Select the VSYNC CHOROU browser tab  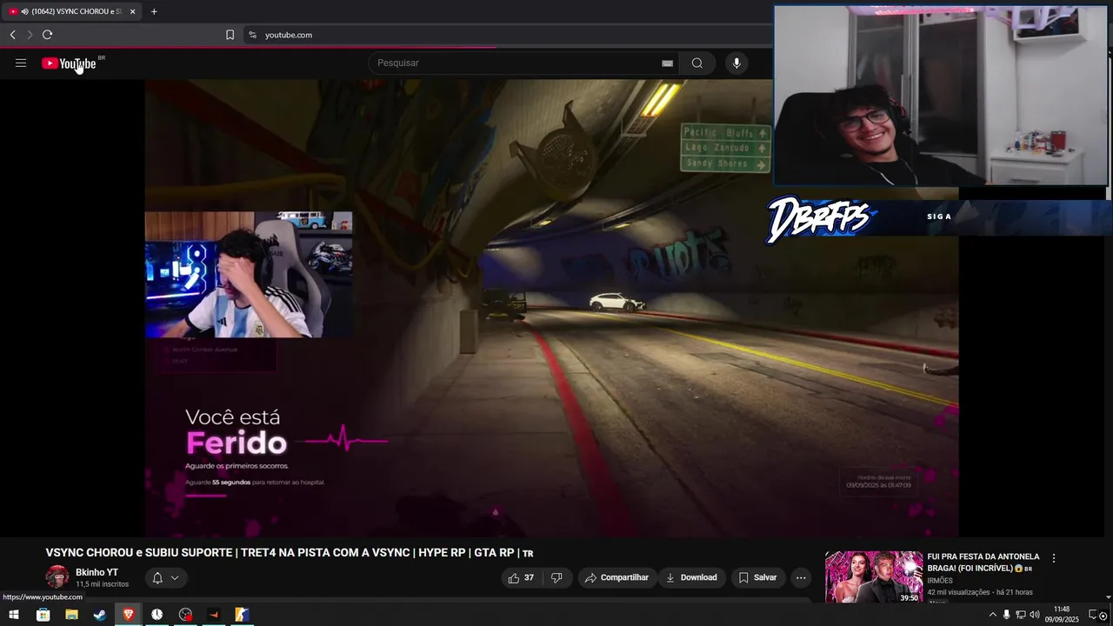(x=71, y=11)
